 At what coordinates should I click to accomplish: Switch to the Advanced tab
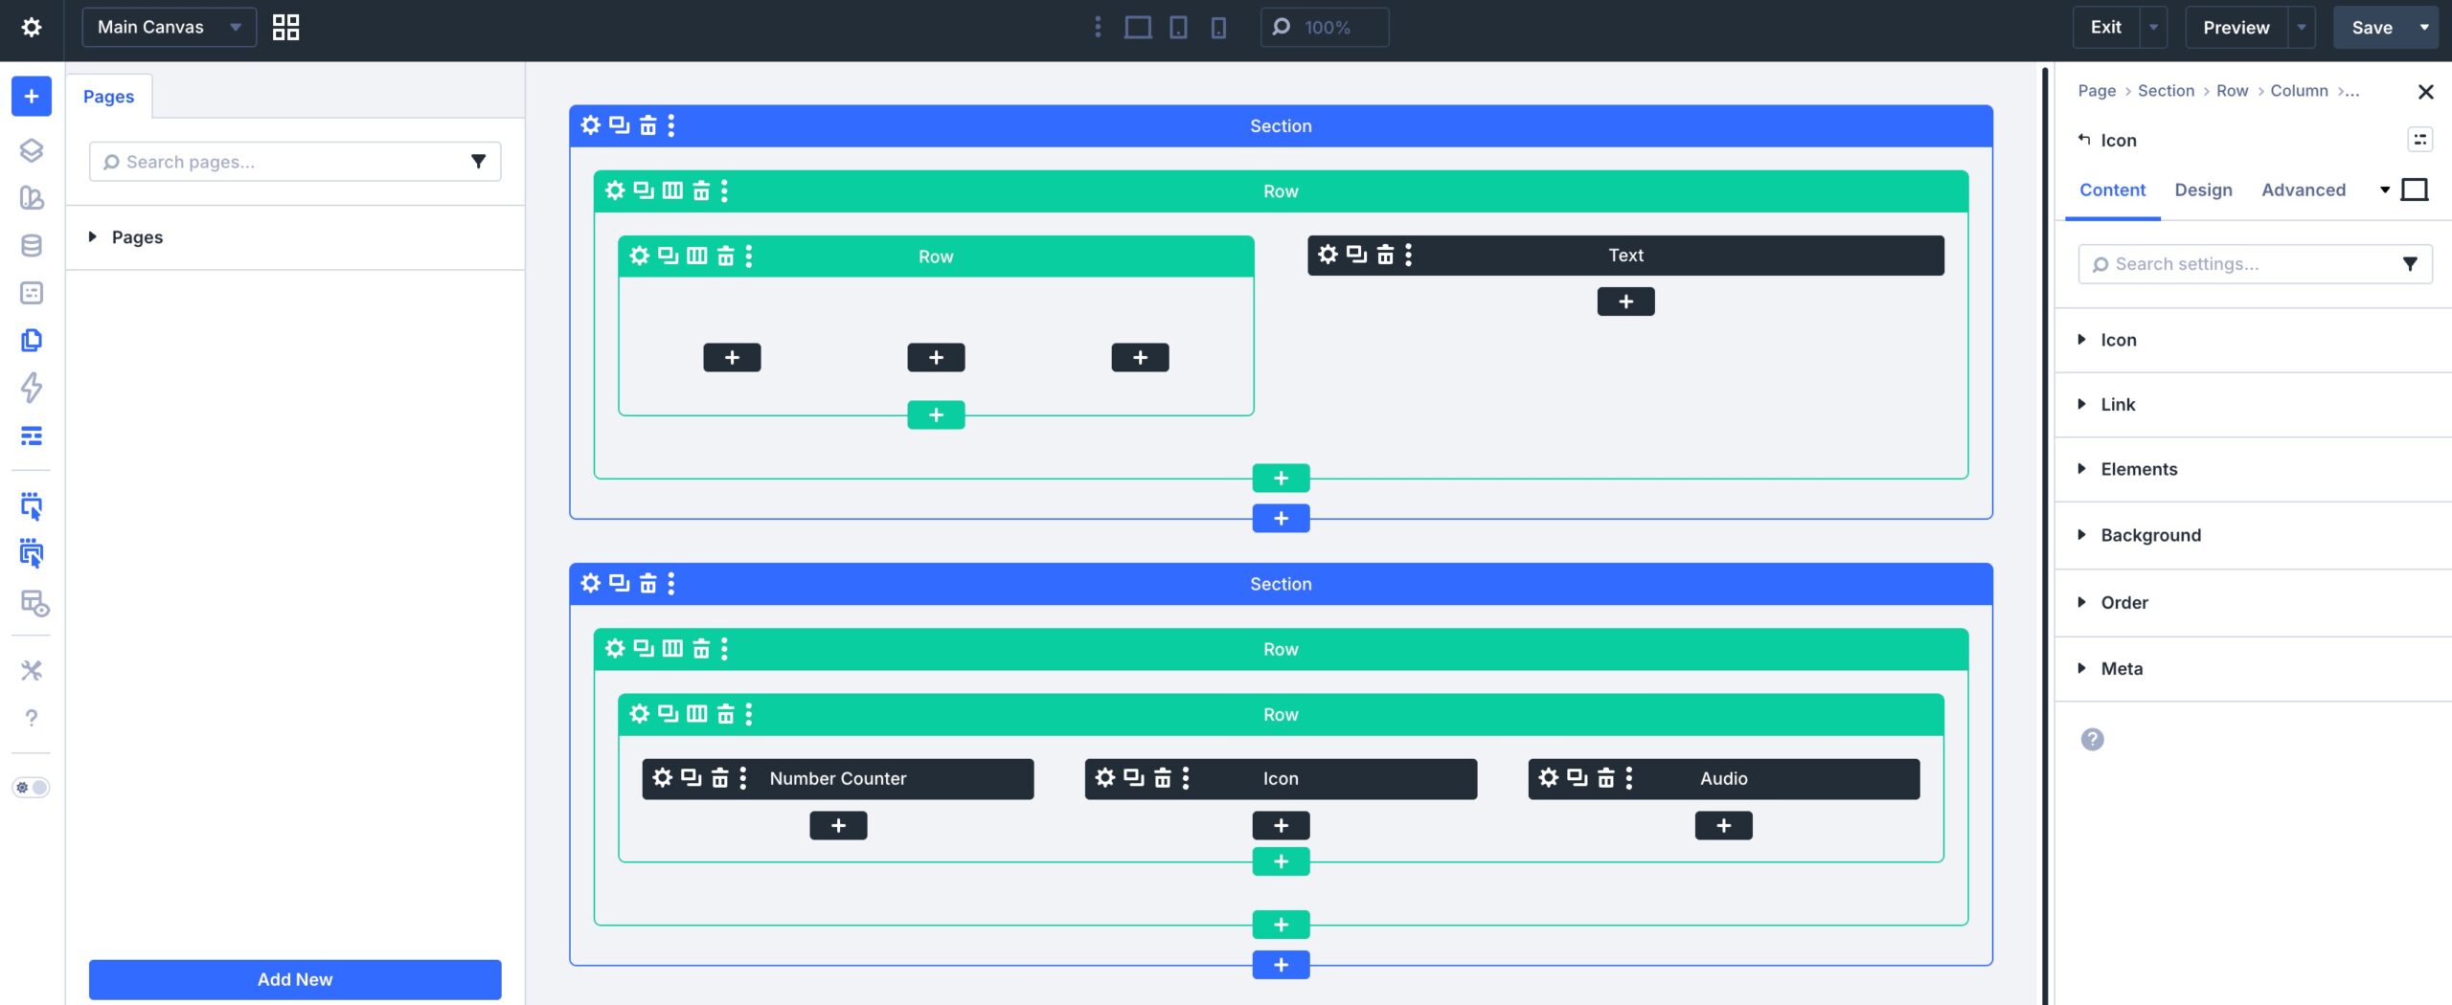tap(2303, 190)
